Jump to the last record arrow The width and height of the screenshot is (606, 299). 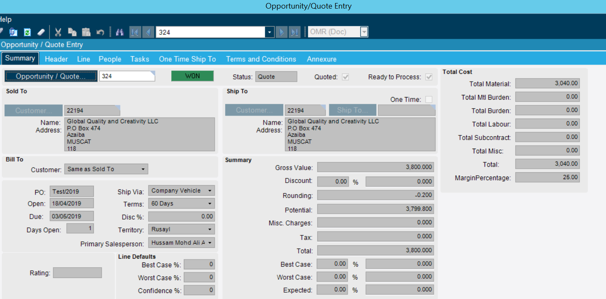pyautogui.click(x=294, y=32)
